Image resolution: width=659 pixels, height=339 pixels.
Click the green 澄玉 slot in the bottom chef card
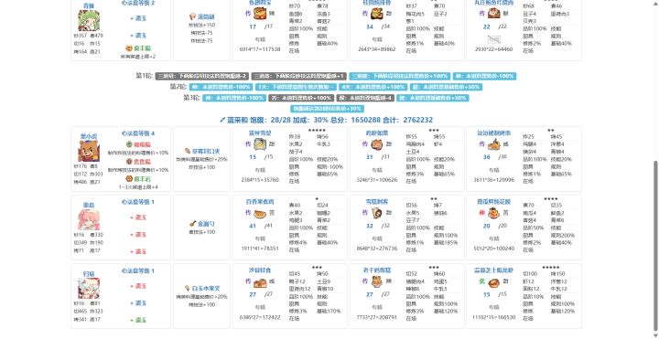(x=138, y=320)
